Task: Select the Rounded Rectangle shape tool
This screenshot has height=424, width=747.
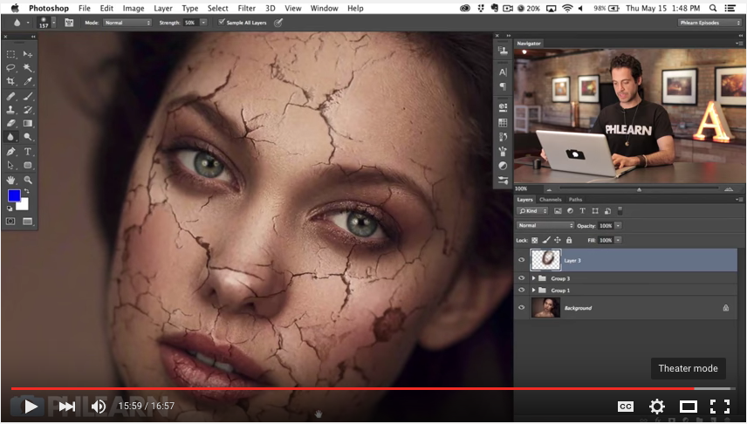Action: 28,166
